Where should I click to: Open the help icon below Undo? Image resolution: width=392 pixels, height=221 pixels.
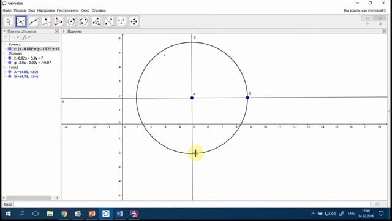point(367,24)
